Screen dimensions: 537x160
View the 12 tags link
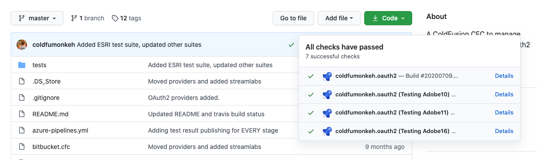[x=127, y=18]
